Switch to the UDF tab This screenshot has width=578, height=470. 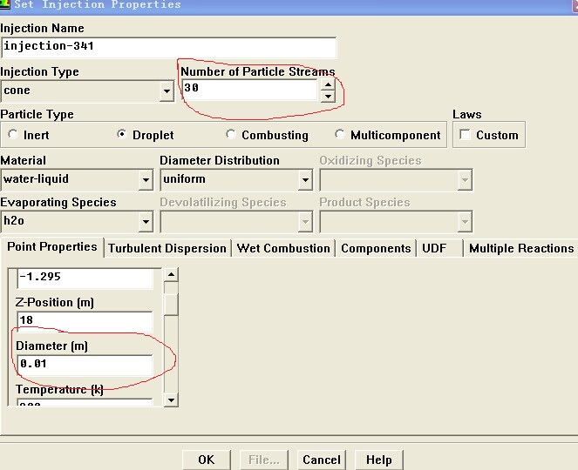pos(434,248)
